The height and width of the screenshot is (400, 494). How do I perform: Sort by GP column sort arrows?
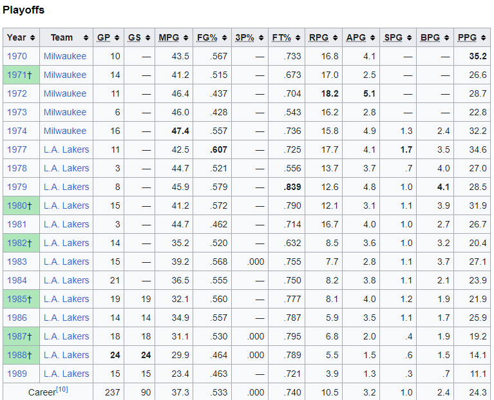click(117, 38)
